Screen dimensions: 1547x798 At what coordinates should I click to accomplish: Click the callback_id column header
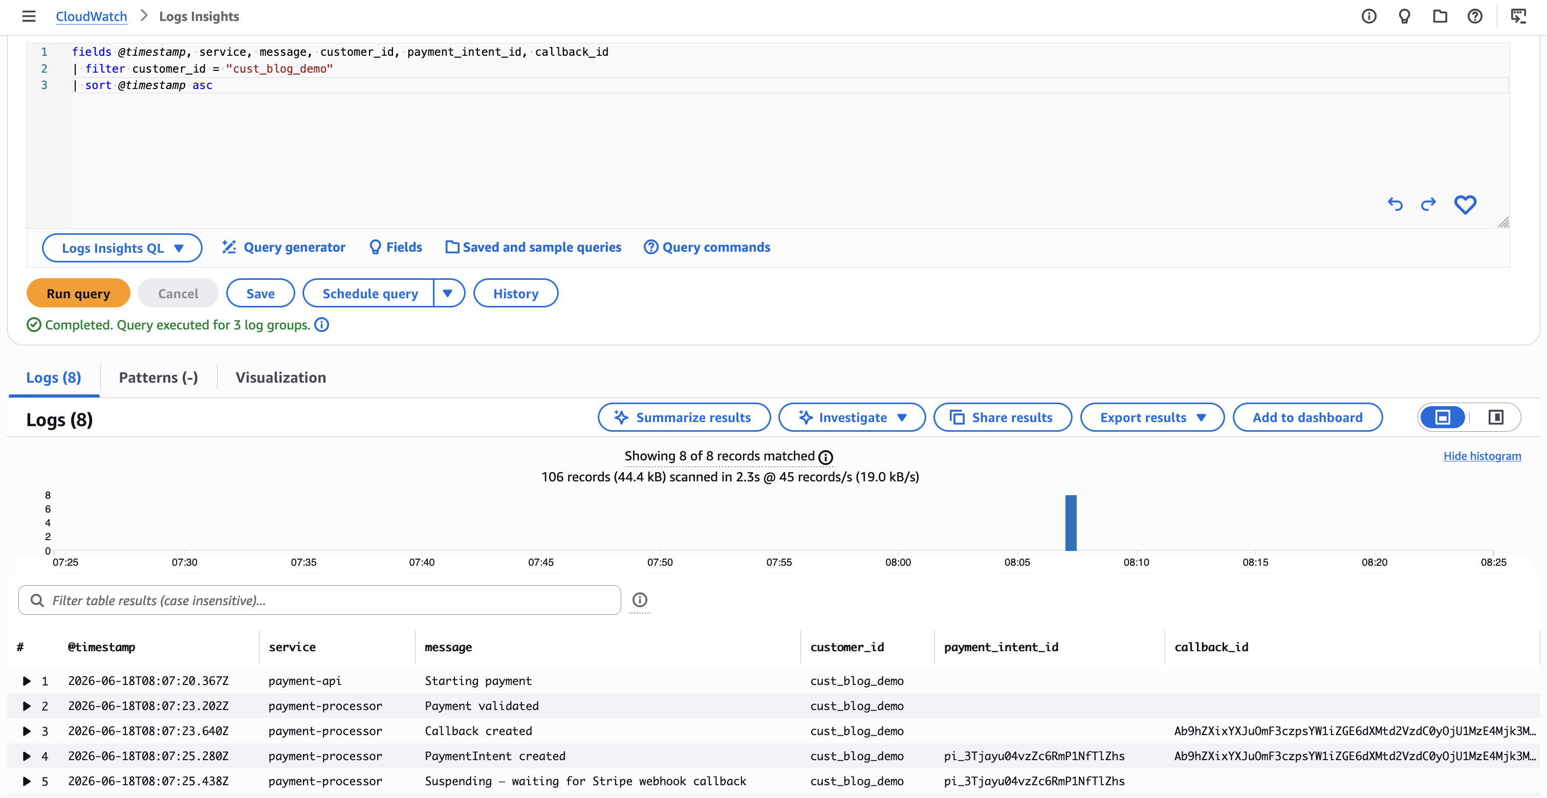coord(1211,647)
